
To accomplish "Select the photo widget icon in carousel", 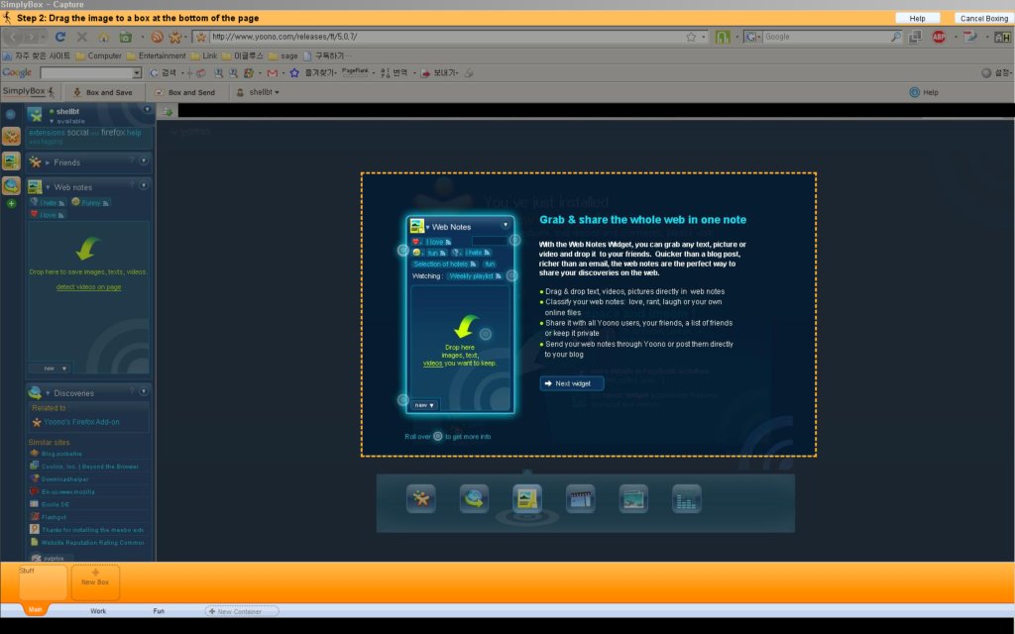I will tap(633, 499).
